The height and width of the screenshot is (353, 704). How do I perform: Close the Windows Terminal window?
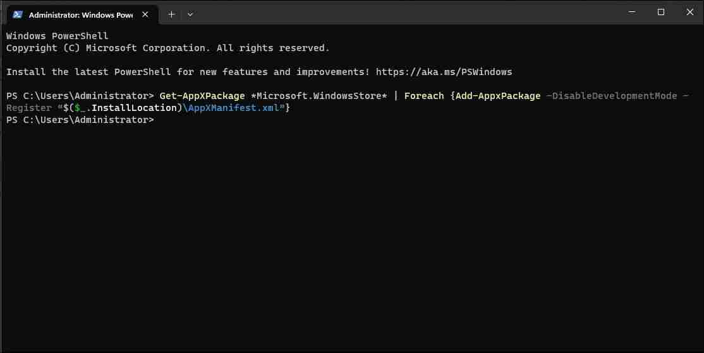pos(689,12)
